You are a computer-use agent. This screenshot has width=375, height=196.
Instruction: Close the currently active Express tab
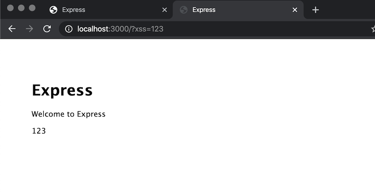click(295, 10)
